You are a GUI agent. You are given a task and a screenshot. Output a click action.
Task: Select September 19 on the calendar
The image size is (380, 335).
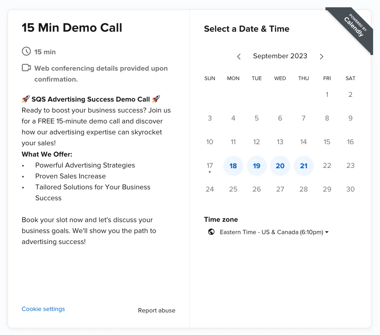pos(257,166)
